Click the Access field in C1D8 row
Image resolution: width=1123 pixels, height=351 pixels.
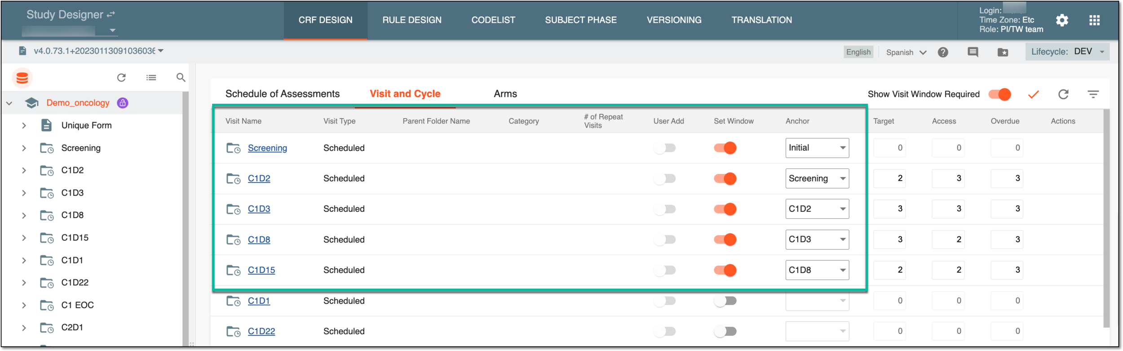tap(948, 240)
